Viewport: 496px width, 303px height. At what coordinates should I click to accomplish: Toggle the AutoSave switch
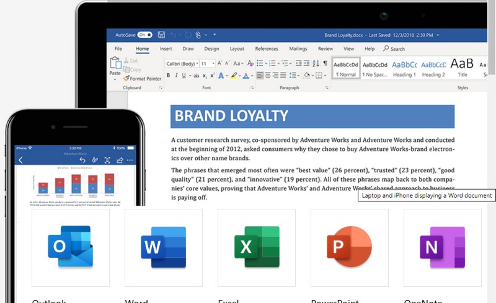pos(145,35)
